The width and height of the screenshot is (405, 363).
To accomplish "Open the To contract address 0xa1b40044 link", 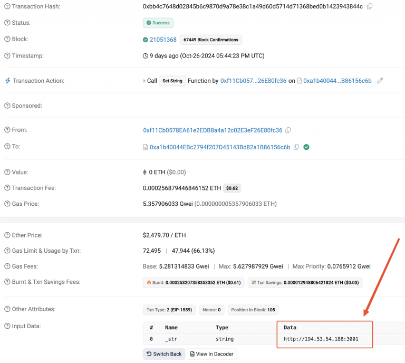I will [x=219, y=147].
